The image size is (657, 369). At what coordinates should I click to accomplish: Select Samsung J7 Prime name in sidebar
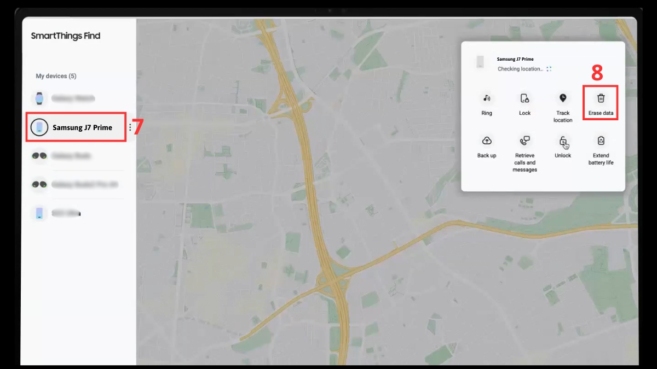pos(82,127)
